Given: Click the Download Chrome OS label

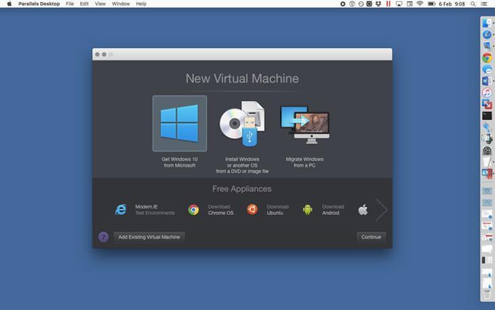Looking at the screenshot, I should 220,210.
